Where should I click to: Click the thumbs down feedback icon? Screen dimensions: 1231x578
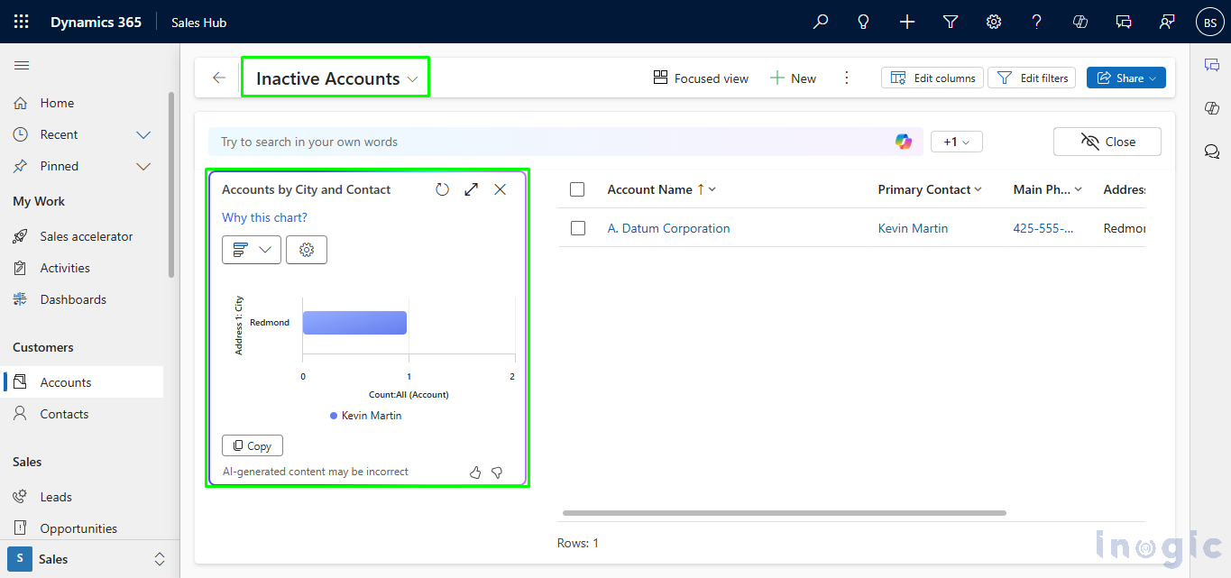click(x=497, y=472)
